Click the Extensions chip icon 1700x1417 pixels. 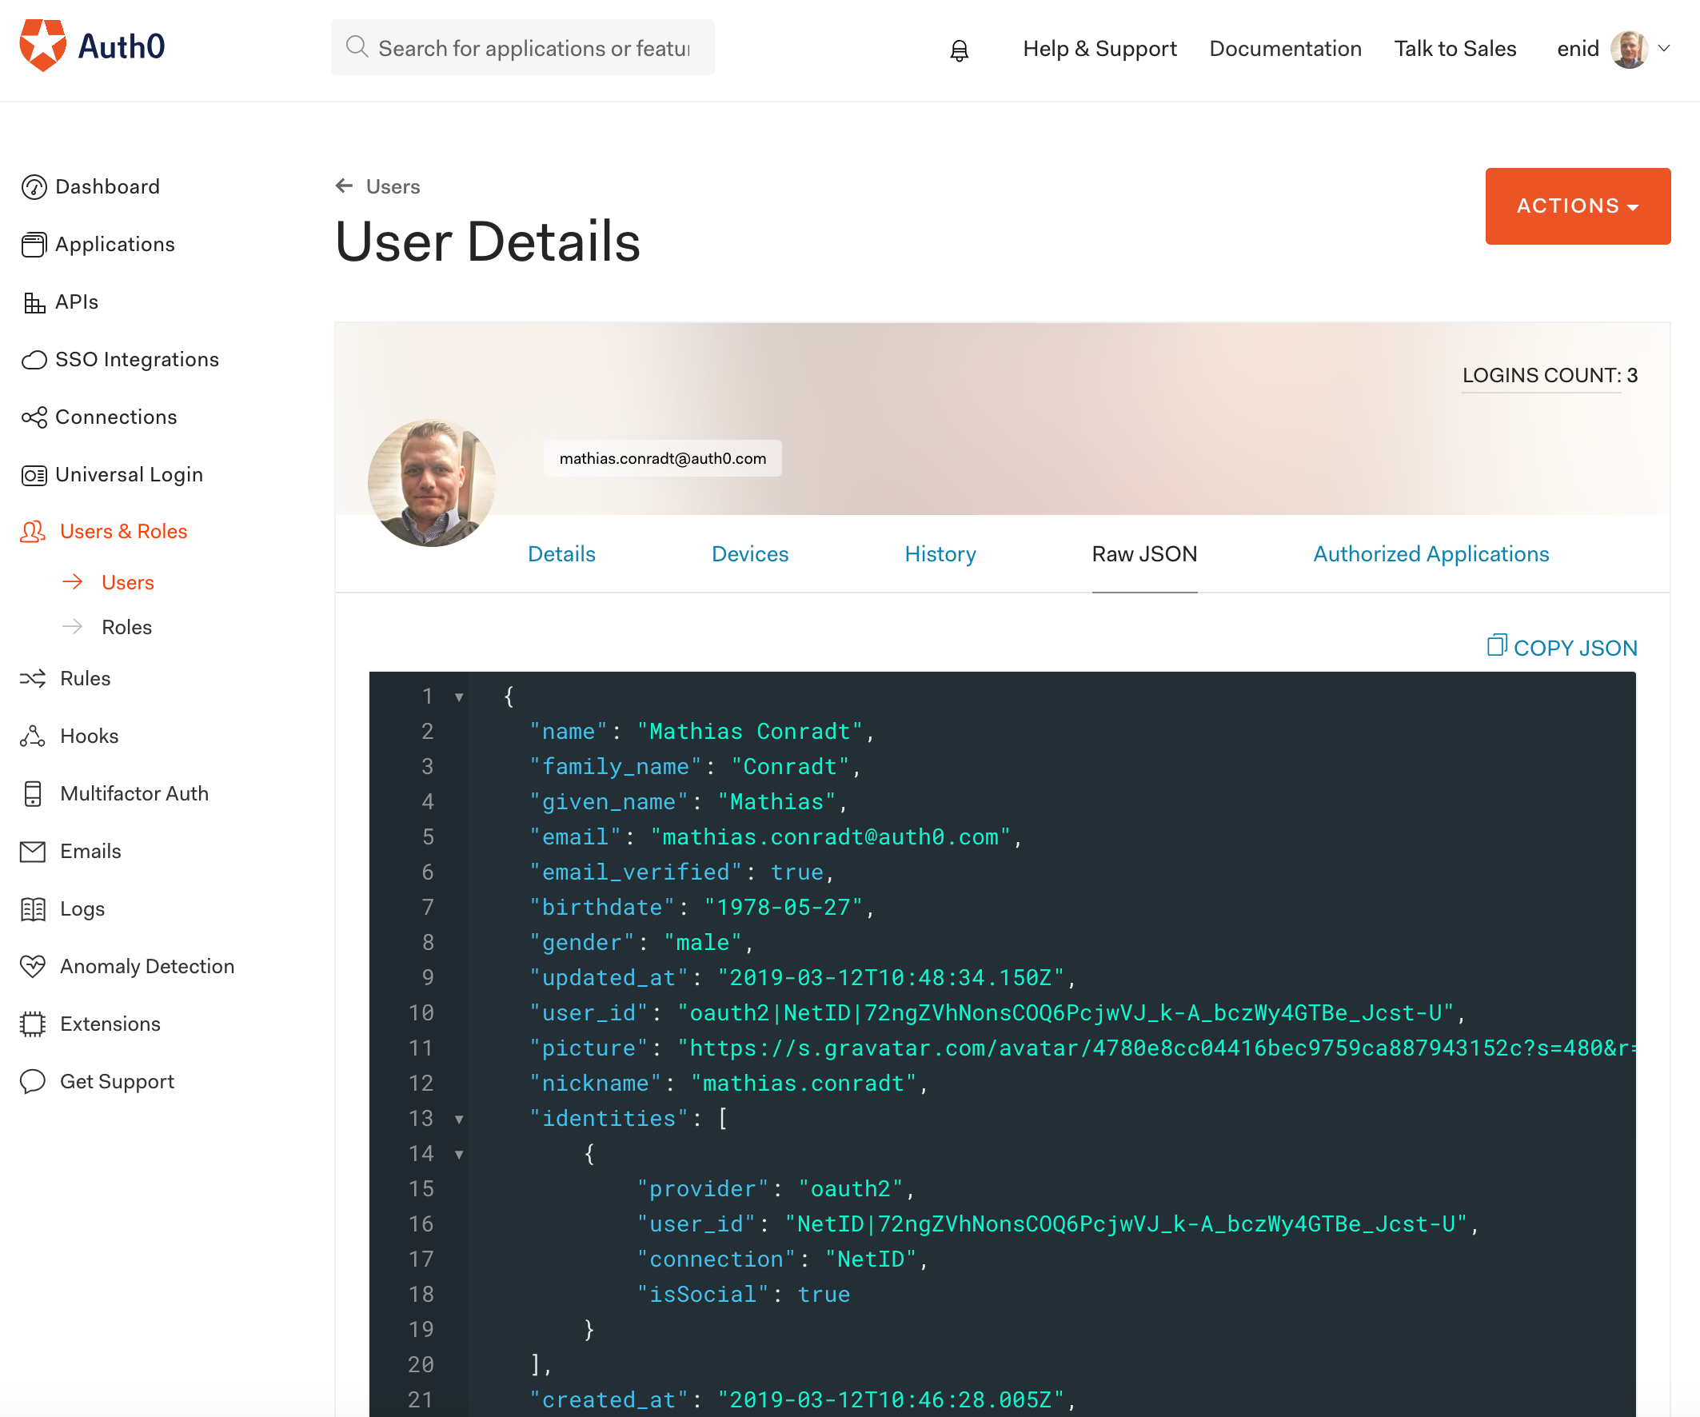pyautogui.click(x=32, y=1024)
